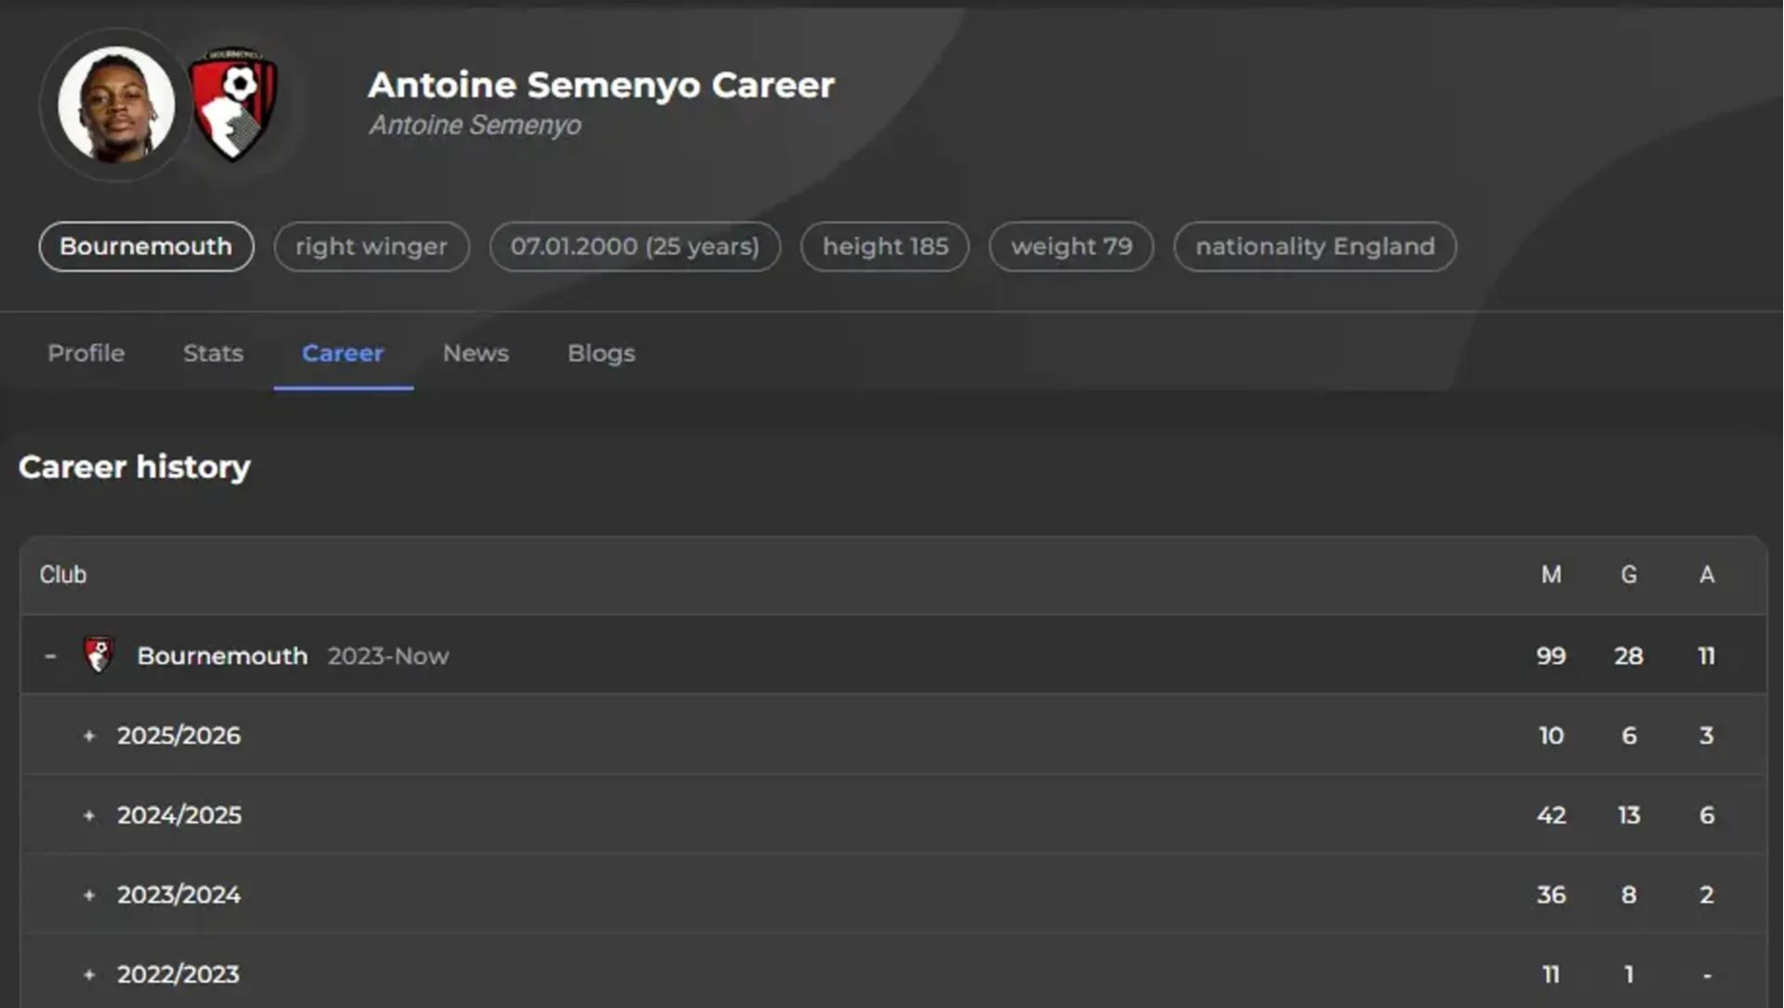Expand the 2024/2025 season row
1784x1008 pixels.
(x=89, y=816)
